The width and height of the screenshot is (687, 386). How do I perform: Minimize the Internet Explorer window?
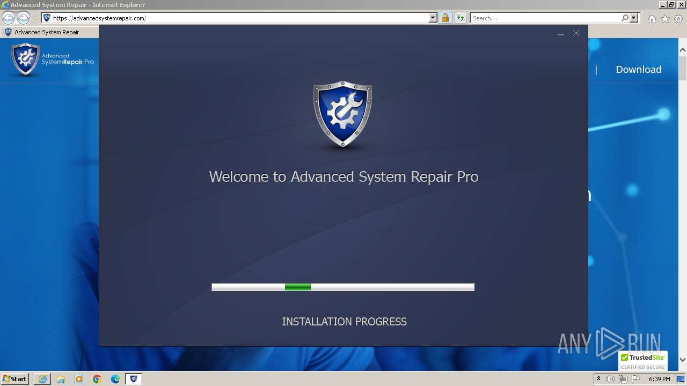[663, 4]
